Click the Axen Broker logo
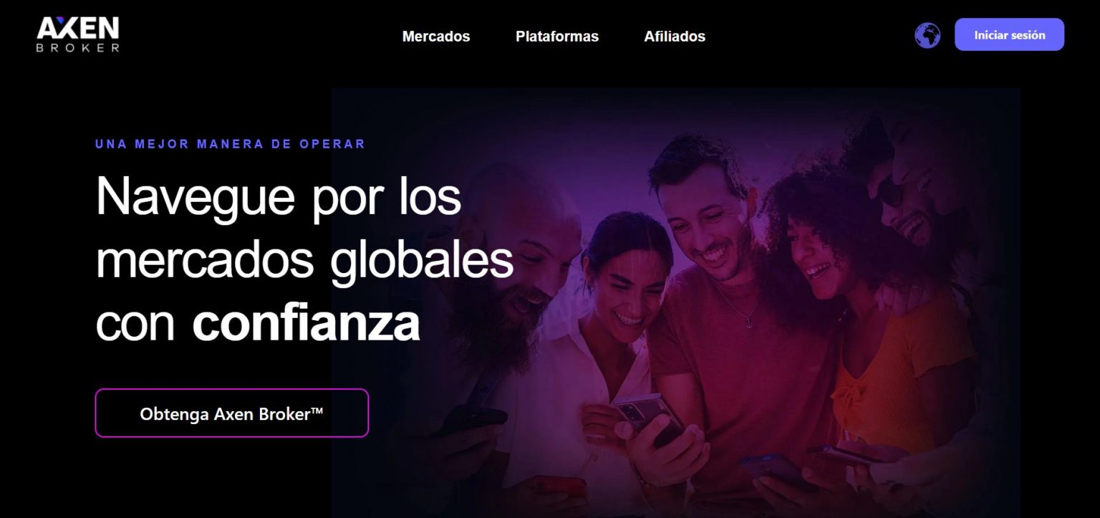The width and height of the screenshot is (1100, 518). point(78,34)
